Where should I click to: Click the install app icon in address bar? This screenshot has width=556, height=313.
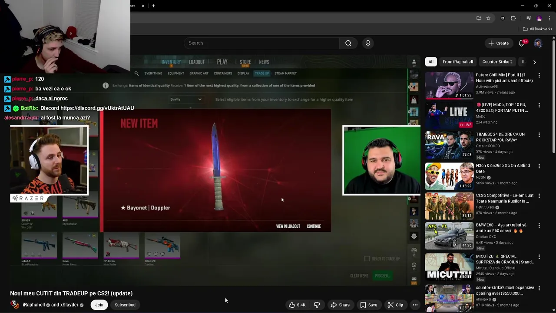[479, 18]
